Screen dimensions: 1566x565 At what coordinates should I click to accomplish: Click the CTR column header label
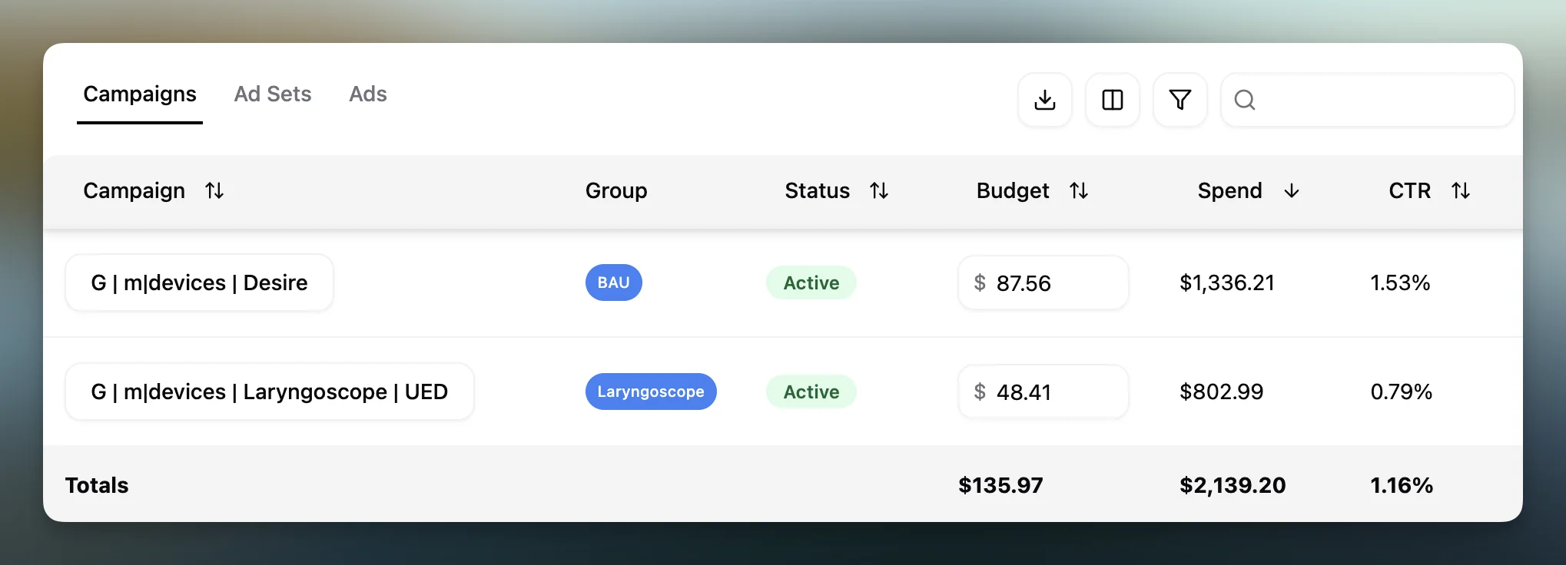pyautogui.click(x=1410, y=190)
